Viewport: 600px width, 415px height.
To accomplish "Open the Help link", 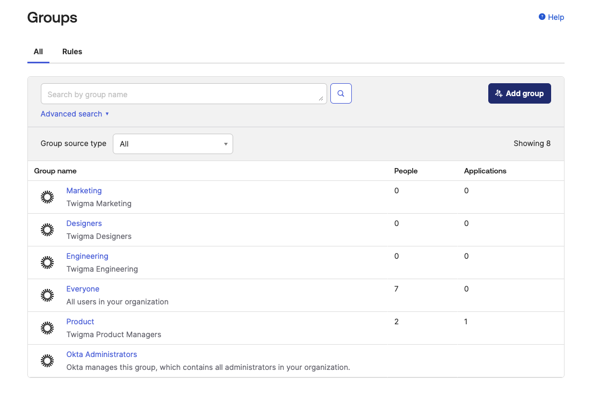I will click(x=552, y=17).
